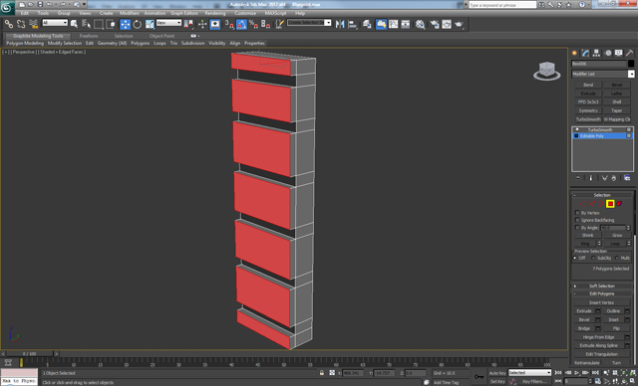Click Edit Named Selection Sets icon
638x386 pixels.
279,24
